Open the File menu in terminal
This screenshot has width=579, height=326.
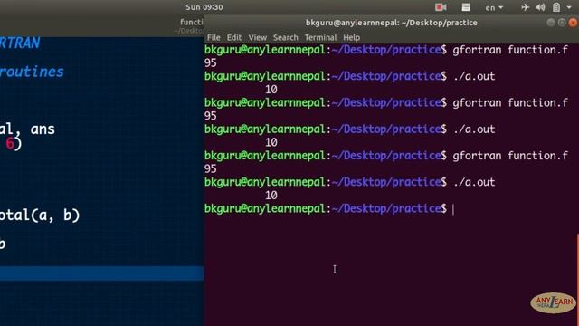click(214, 37)
